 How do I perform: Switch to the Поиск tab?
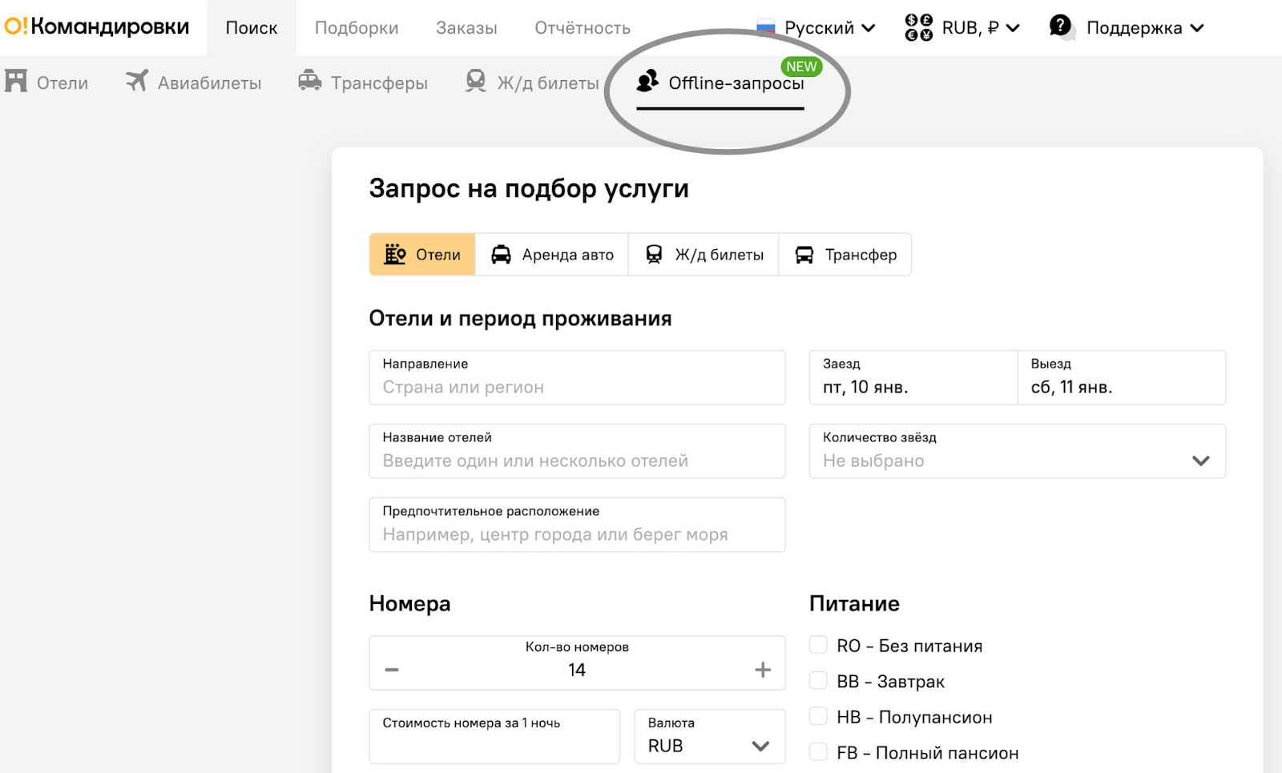tap(252, 27)
